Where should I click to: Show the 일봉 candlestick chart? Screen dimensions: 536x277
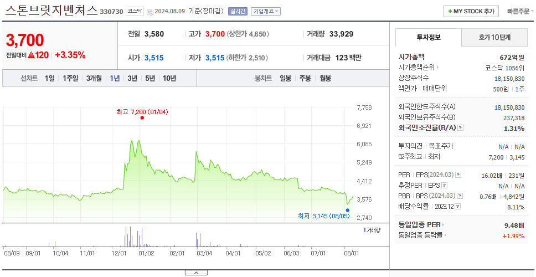coord(285,78)
